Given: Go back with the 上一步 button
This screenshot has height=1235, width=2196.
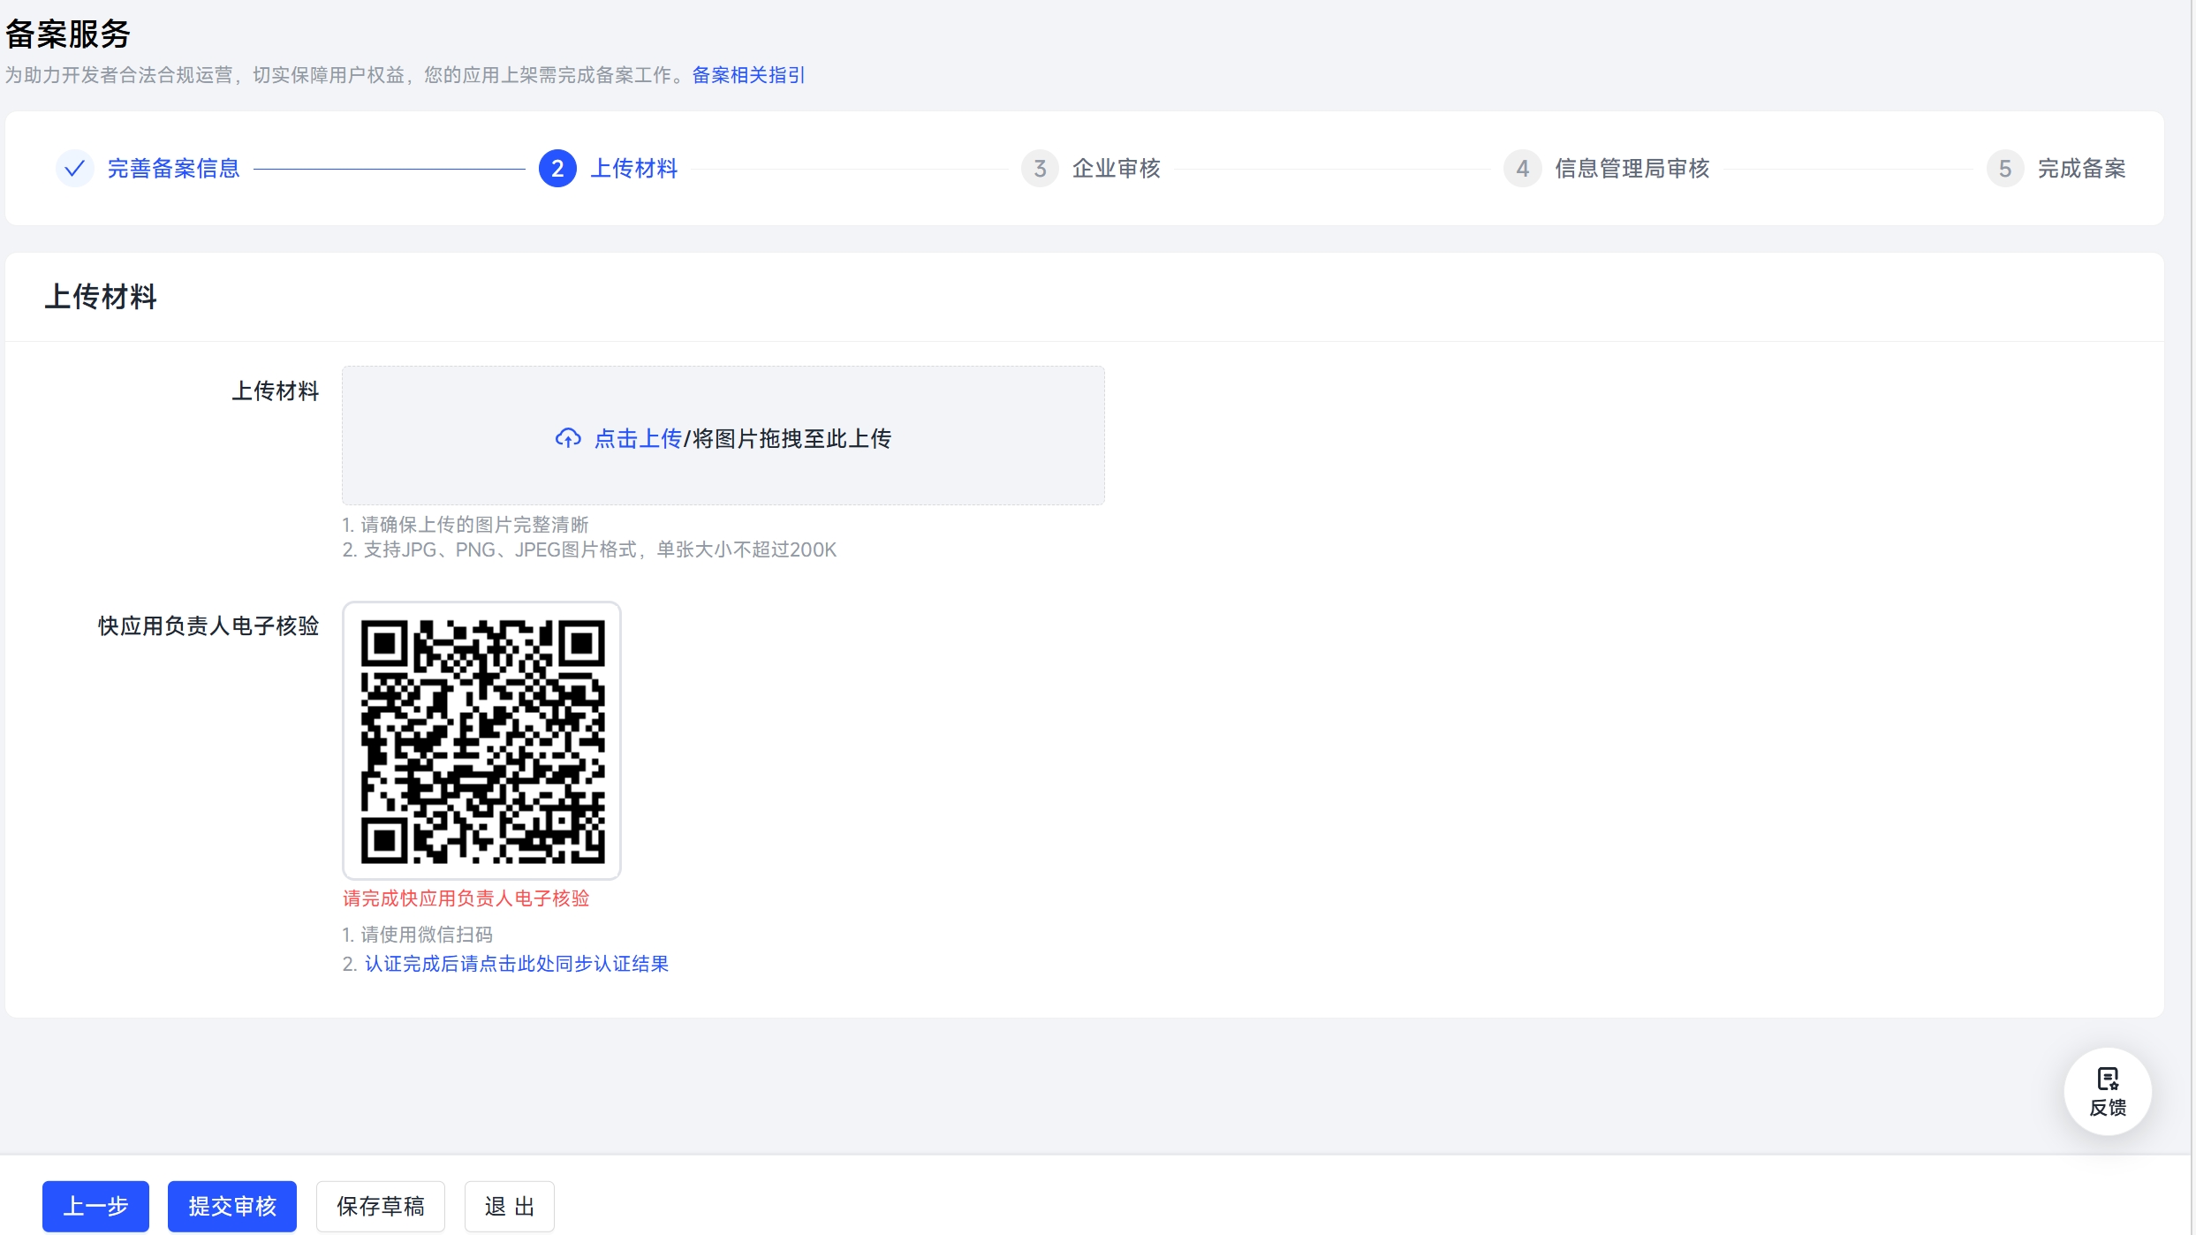Looking at the screenshot, I should [95, 1206].
